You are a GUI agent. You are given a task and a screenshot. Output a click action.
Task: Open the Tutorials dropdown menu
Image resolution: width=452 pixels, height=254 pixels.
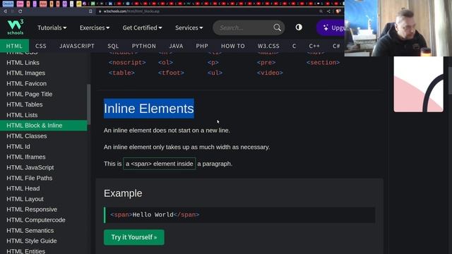[52, 28]
